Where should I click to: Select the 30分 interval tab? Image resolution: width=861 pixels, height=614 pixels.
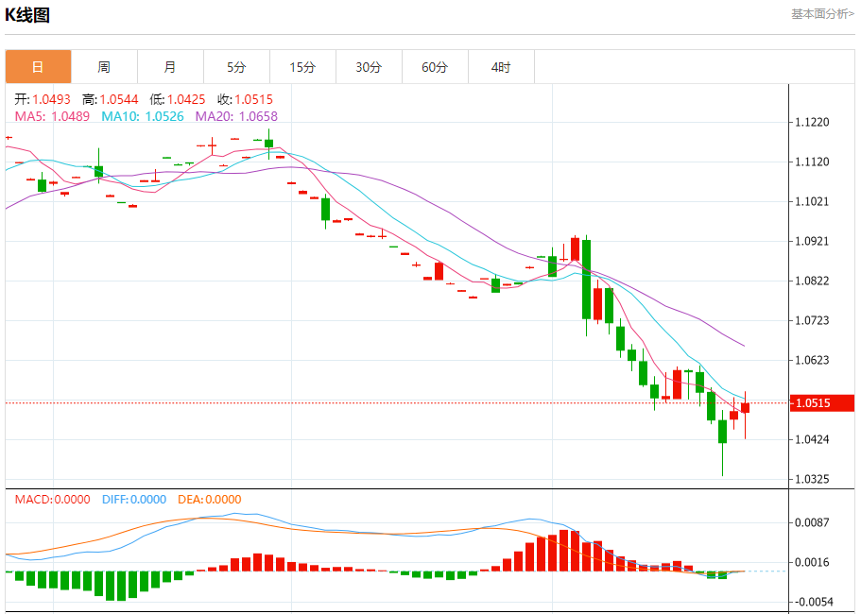click(369, 67)
